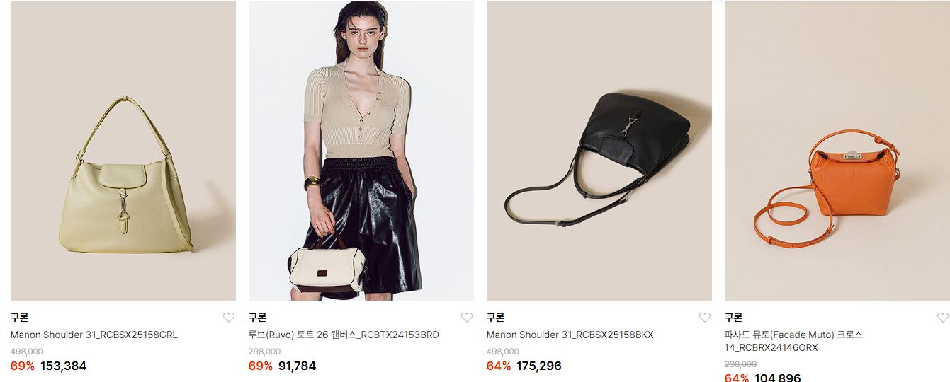Select the 175,296 discounted price
Screen dimensions: 950x382
click(539, 366)
